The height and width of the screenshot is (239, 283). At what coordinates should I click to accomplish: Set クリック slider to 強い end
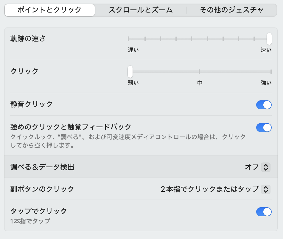(271, 72)
